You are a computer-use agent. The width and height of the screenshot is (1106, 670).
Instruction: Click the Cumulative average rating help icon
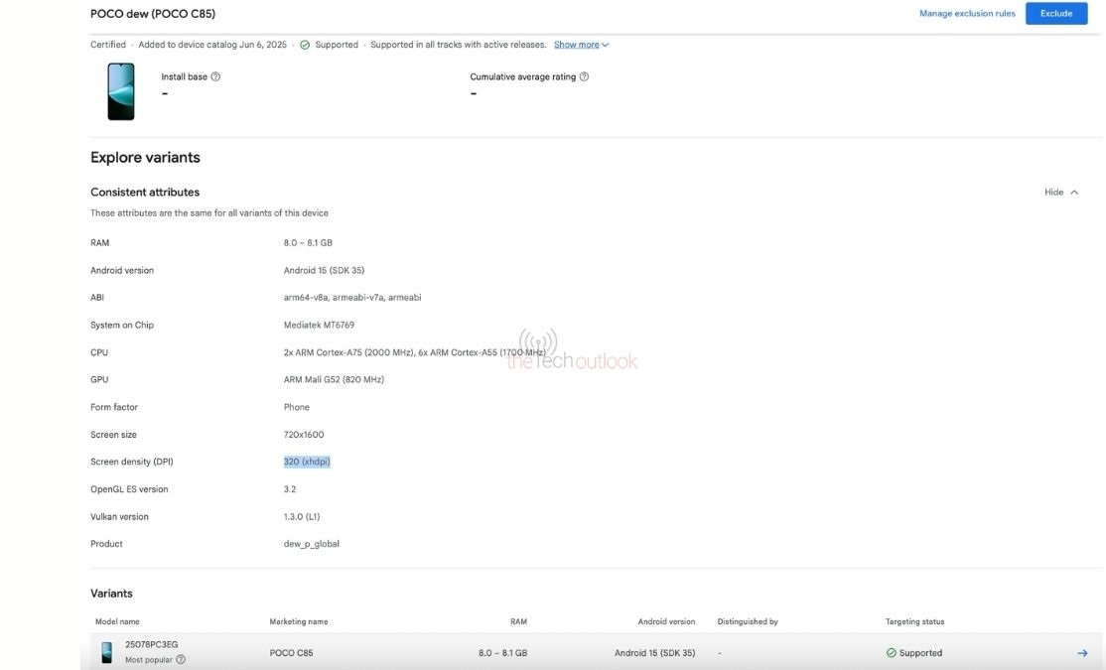point(584,76)
